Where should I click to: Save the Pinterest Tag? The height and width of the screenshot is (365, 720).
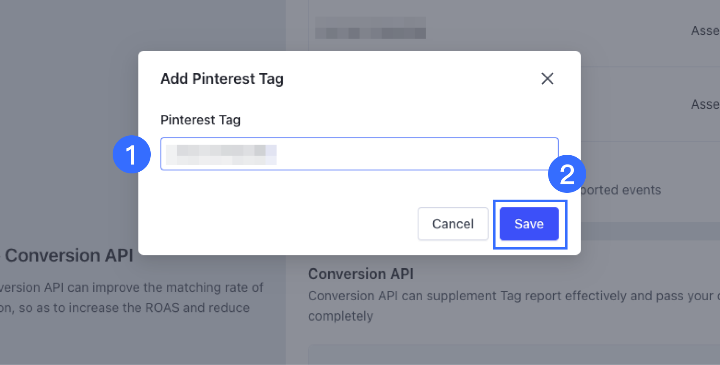point(529,224)
